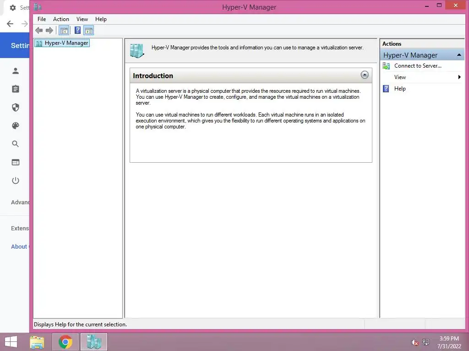
Task: Collapse the Introduction section
Action: click(x=364, y=75)
